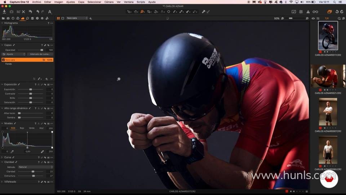Click the Copy adjustments up-arrow icon

[203, 12]
